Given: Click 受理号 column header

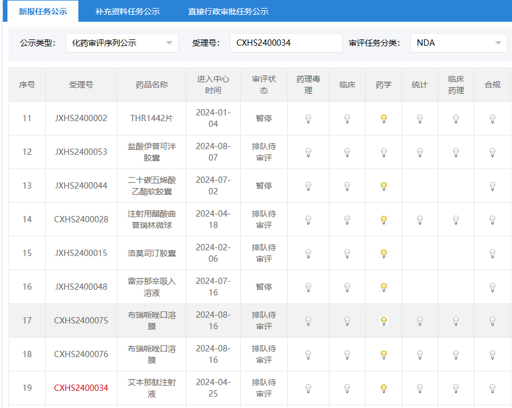Looking at the screenshot, I should [x=81, y=85].
